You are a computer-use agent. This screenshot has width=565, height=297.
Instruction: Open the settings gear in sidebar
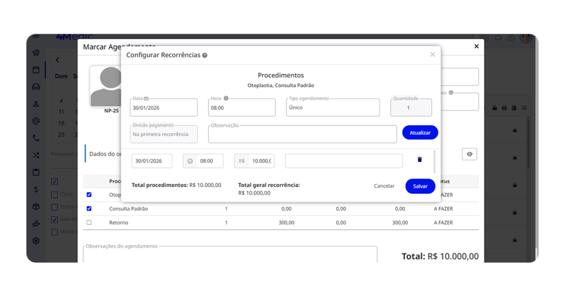[36, 241]
